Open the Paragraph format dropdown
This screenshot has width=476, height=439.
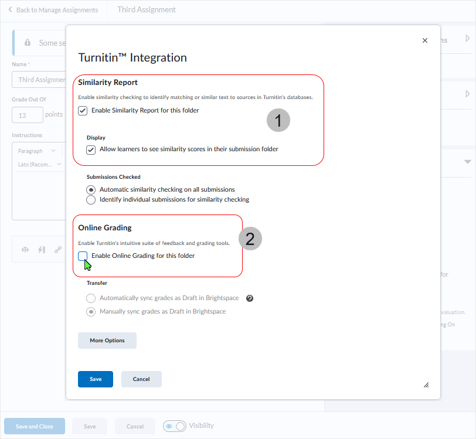click(x=37, y=151)
